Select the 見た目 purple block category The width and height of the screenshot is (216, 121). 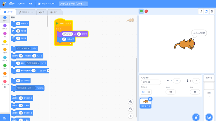coord(5,27)
